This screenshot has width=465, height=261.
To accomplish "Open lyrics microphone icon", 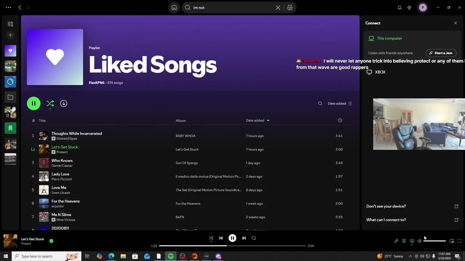I will pos(396,241).
